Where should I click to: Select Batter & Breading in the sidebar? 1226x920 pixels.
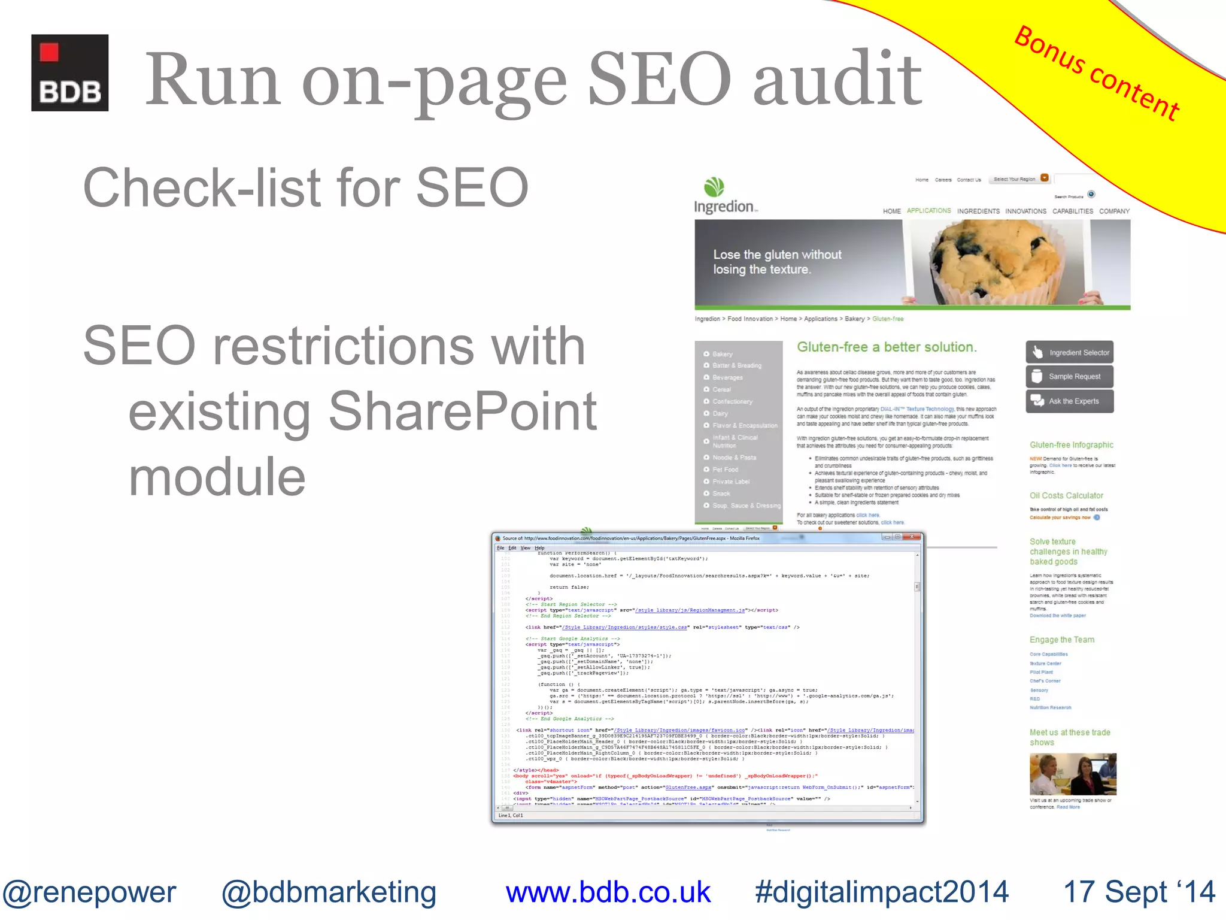click(x=737, y=365)
